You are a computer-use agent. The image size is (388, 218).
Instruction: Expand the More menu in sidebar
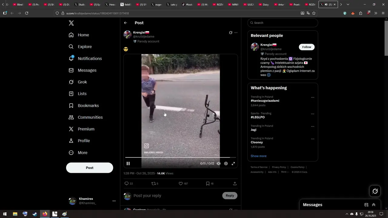78,153
